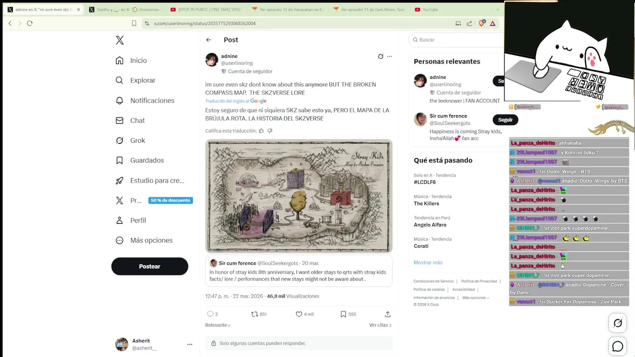Click browser back arrow
The width and height of the screenshot is (635, 357).
pos(10,23)
